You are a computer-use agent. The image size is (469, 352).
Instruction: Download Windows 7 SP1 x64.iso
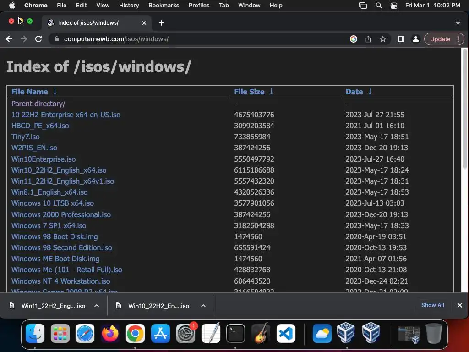pos(49,225)
